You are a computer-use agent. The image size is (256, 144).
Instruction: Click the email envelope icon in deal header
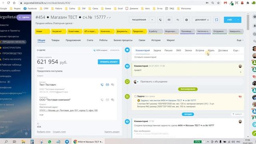[169, 20]
